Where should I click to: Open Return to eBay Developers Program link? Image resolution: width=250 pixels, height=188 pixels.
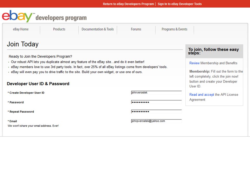(x=128, y=4)
